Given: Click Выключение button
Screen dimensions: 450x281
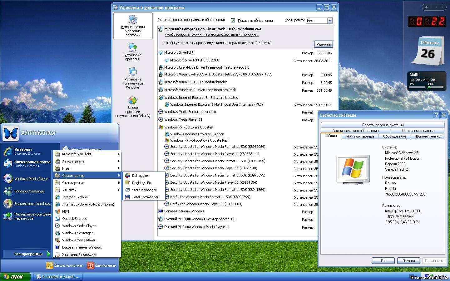Looking at the screenshot, I should (x=101, y=265).
